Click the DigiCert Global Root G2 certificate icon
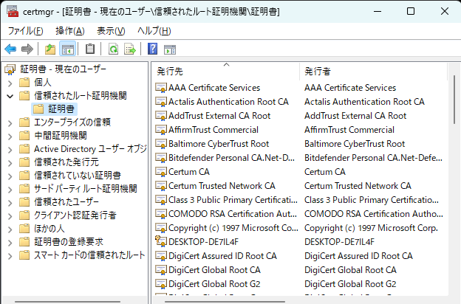461x304 pixels. tap(161, 284)
